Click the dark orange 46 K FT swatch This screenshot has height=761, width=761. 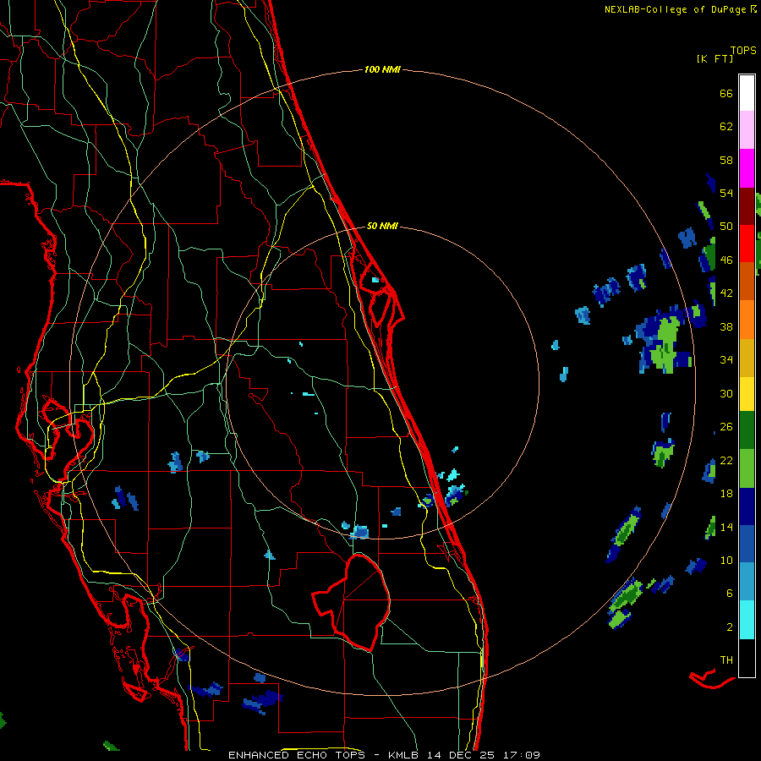(747, 281)
